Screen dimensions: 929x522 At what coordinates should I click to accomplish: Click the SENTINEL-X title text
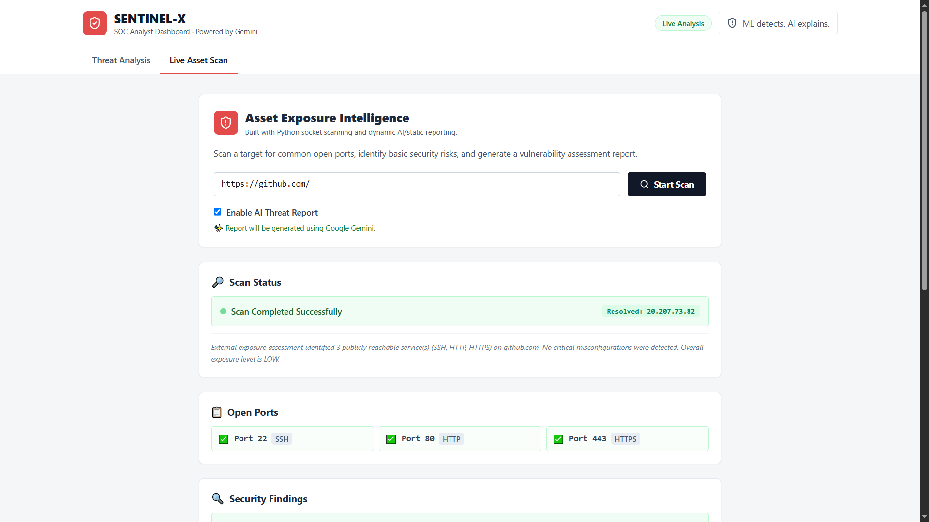(x=150, y=19)
